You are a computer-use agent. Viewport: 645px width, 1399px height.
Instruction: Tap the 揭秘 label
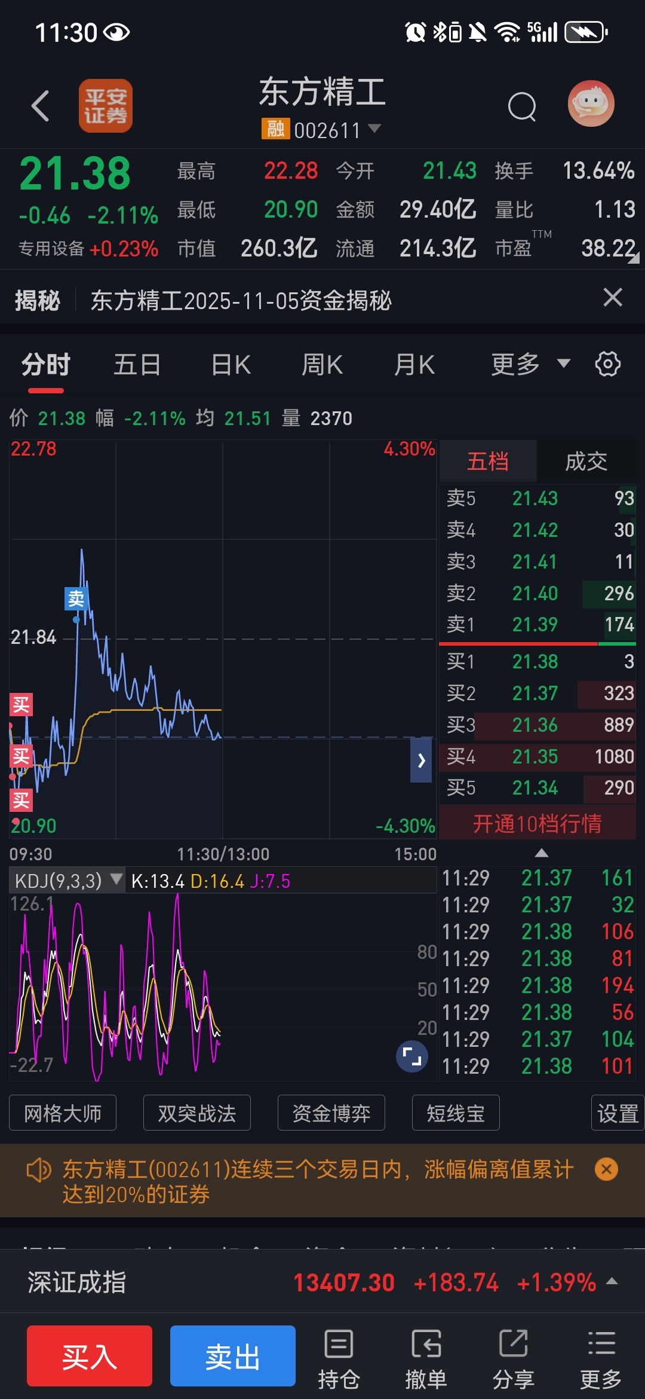pos(37,300)
